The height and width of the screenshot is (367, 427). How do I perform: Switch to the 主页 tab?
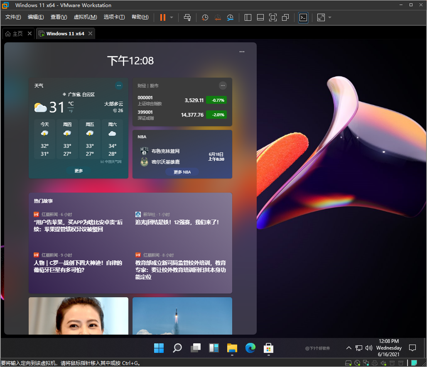pos(17,33)
